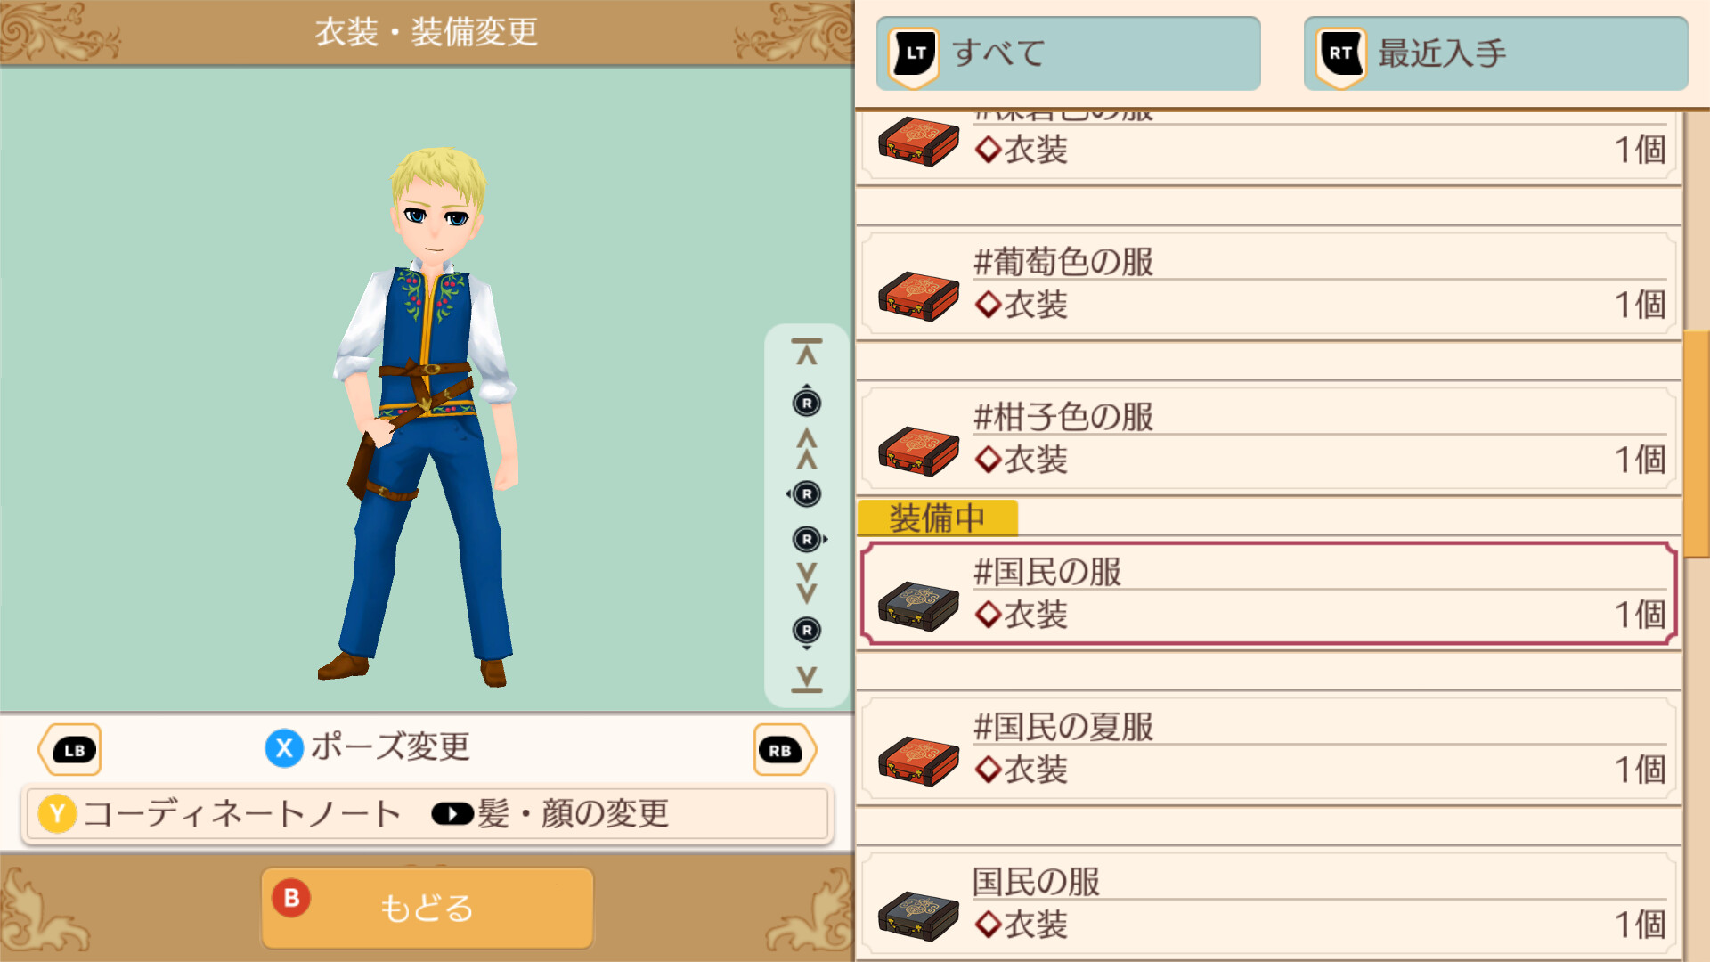Select the 最近入手 filter tab
Image resolution: width=1710 pixels, height=962 pixels.
click(x=1496, y=53)
